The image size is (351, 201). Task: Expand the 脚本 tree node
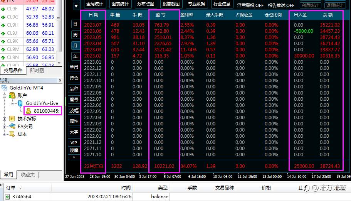tap(4, 134)
